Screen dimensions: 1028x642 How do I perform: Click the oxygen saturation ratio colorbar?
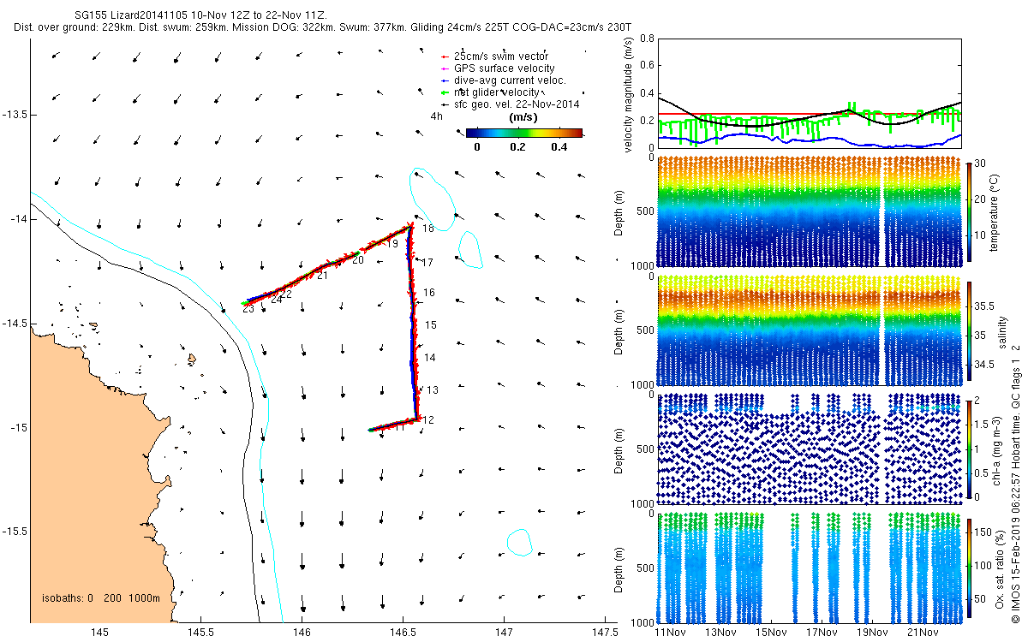click(x=970, y=570)
